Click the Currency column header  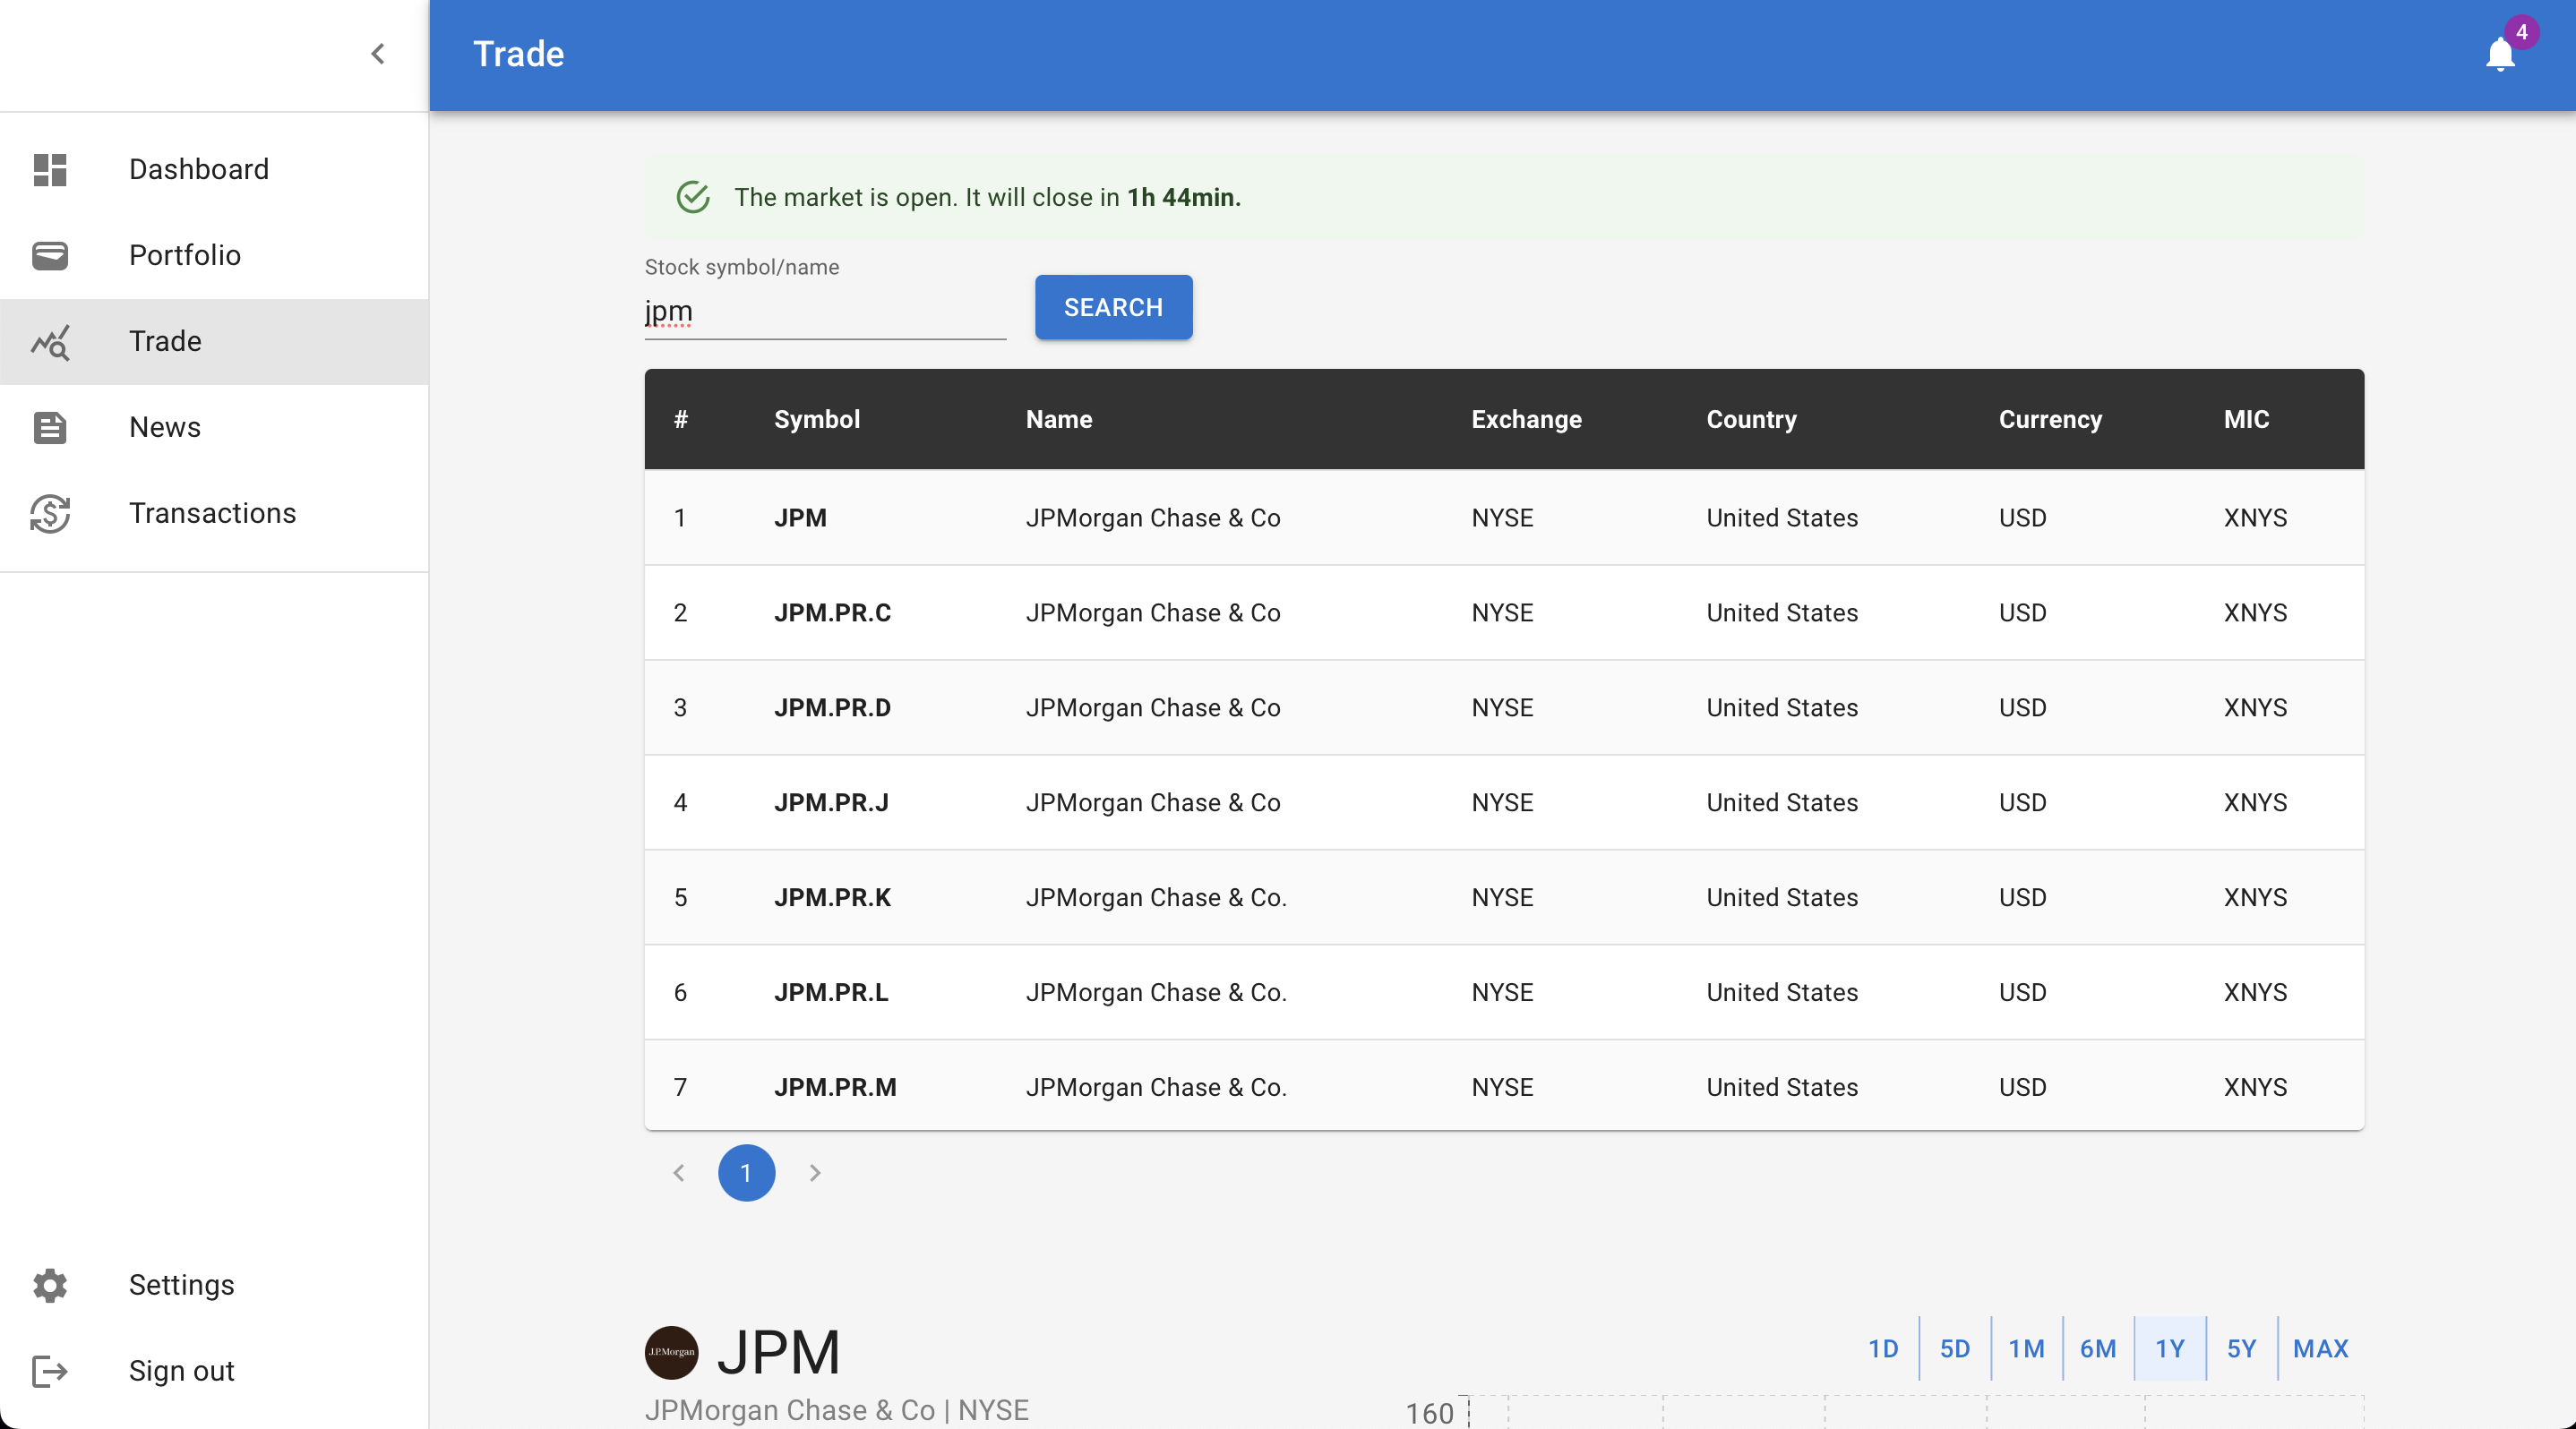pyautogui.click(x=2050, y=419)
